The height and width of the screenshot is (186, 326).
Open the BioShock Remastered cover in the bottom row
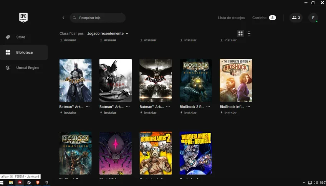click(x=76, y=153)
